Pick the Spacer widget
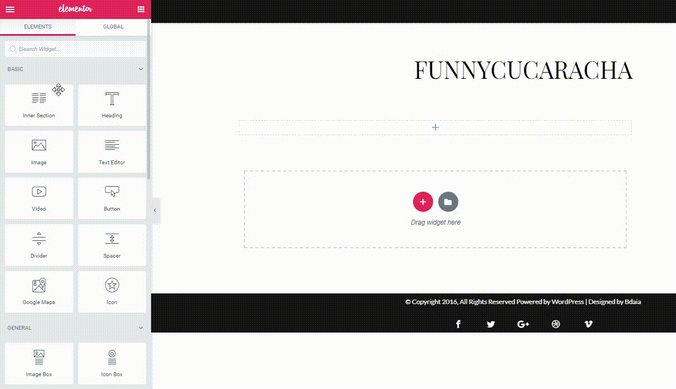 click(x=112, y=245)
